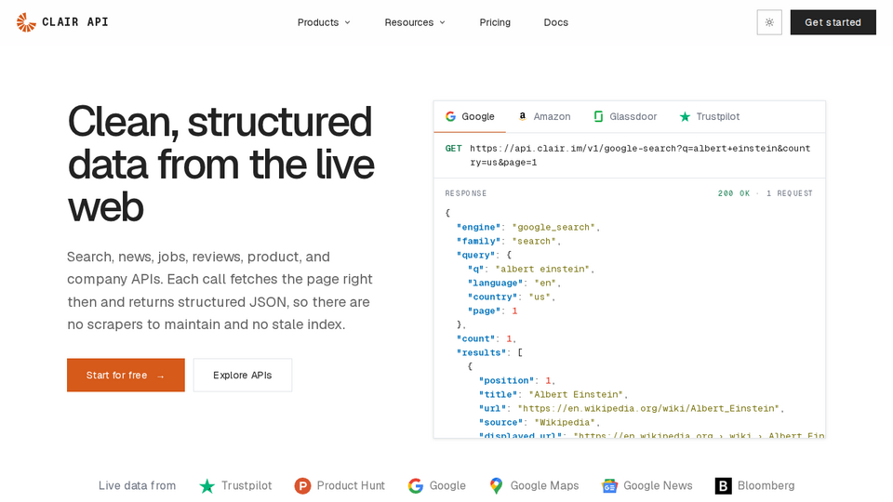Click the arrow inside Start for free
Screen dimensions: 893x502
point(161,376)
